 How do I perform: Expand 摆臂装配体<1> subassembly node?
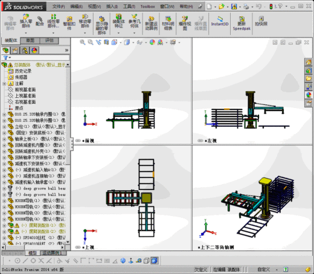pyautogui.click(x=4, y=225)
